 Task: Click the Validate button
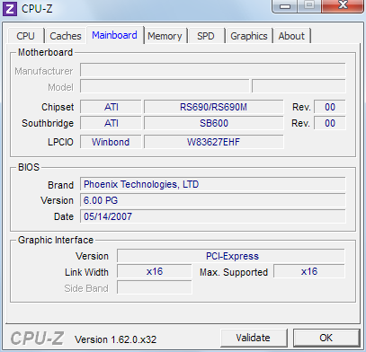(254, 338)
